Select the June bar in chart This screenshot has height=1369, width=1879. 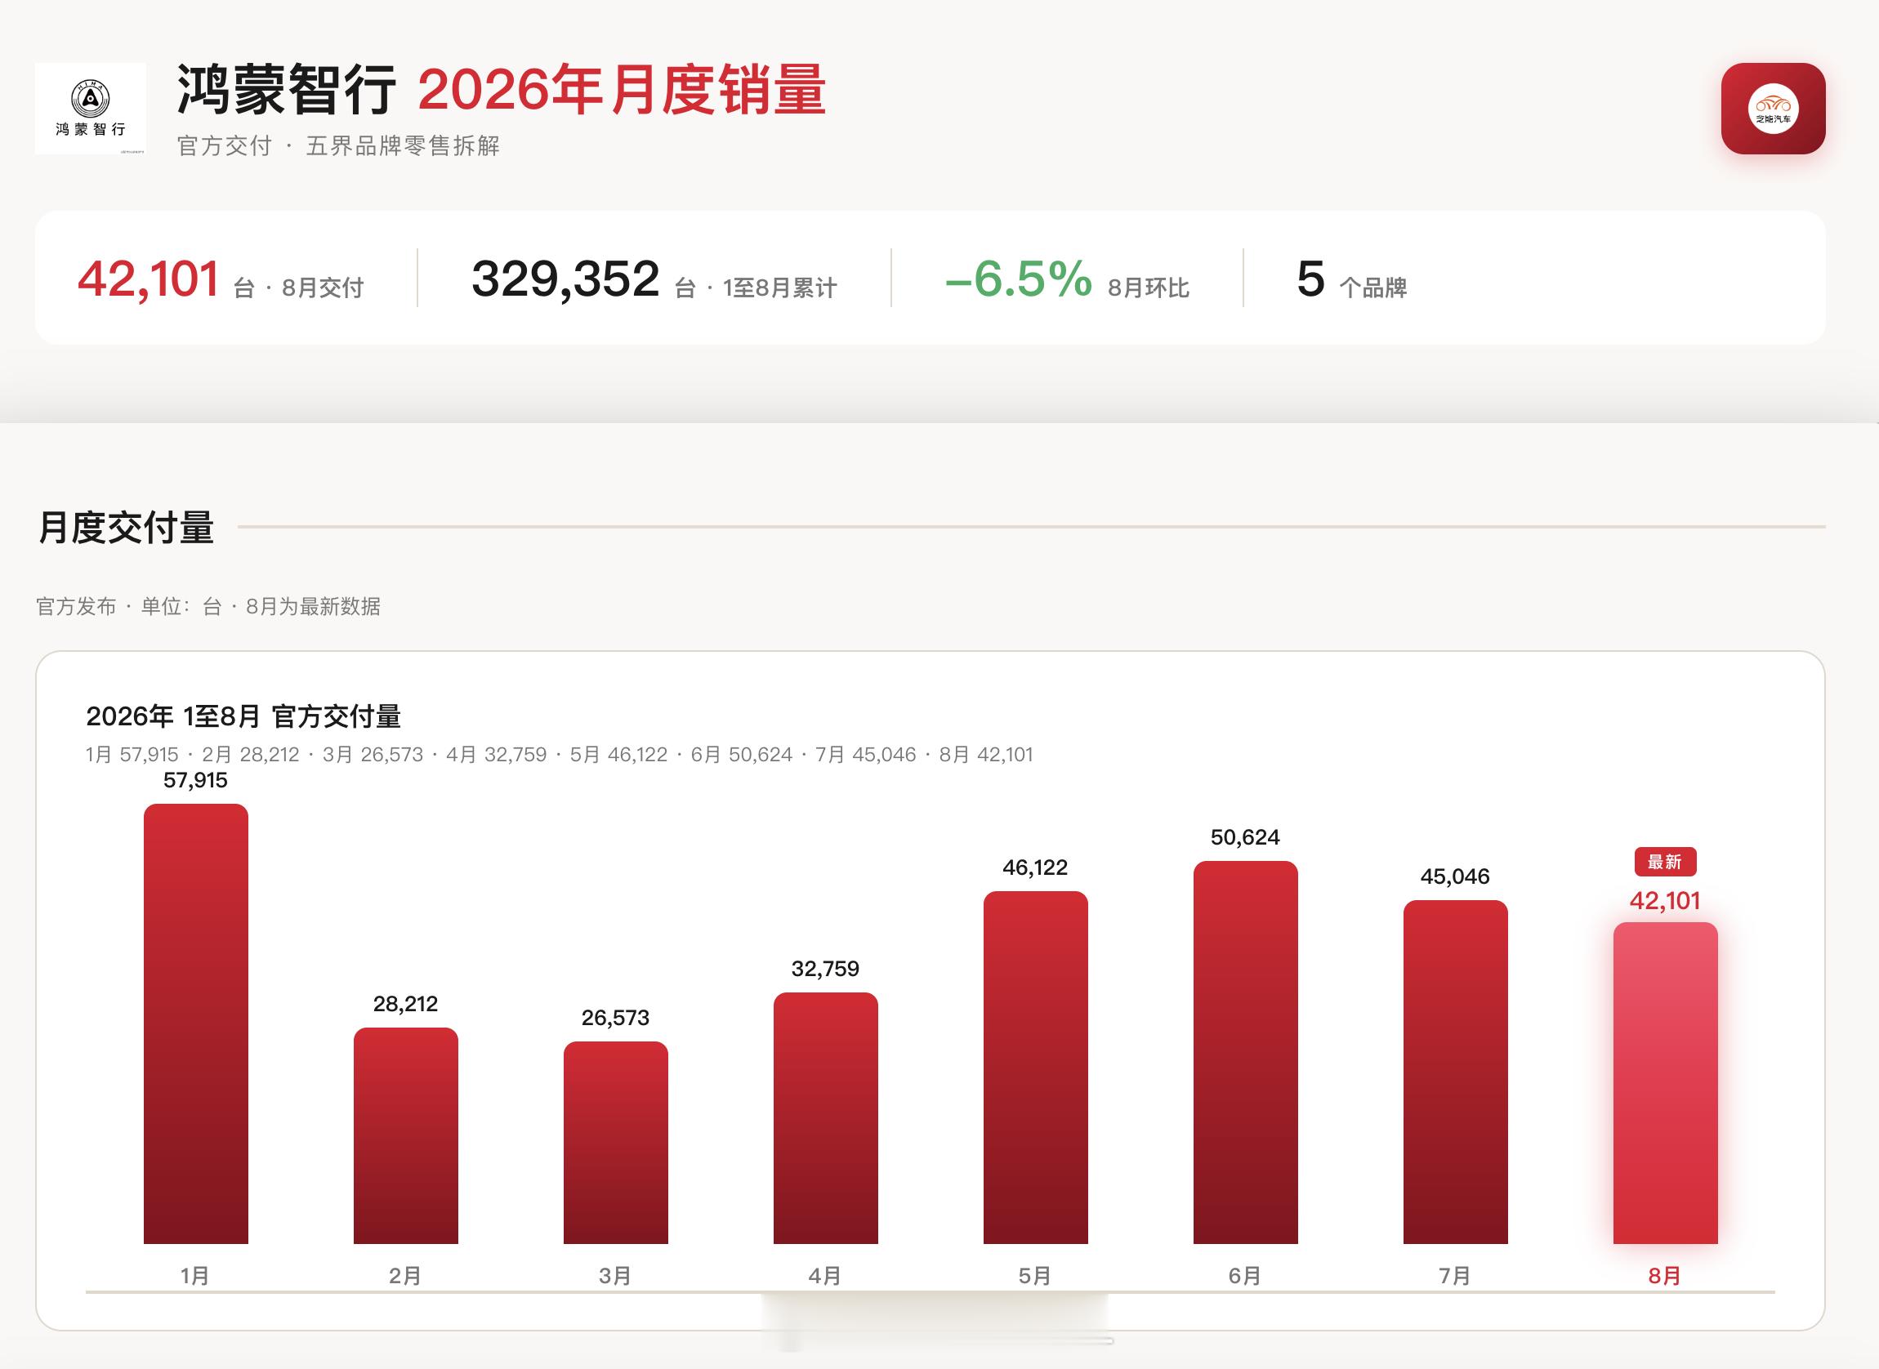click(1245, 1052)
